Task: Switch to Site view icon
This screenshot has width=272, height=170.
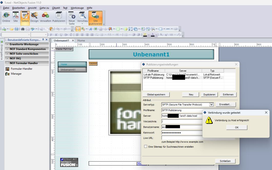Action: point(15,17)
